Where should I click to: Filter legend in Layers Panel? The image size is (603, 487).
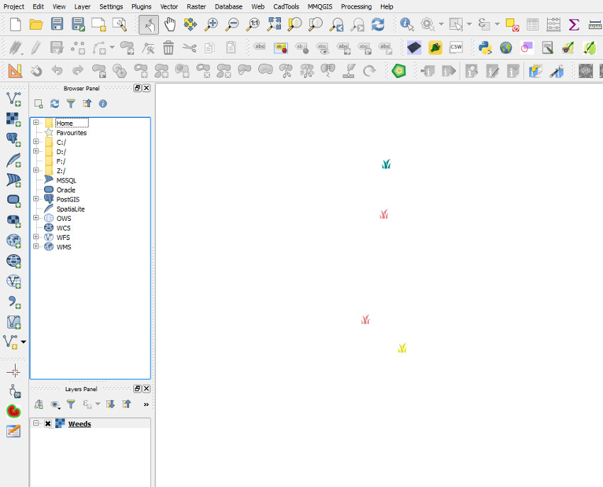(x=71, y=404)
